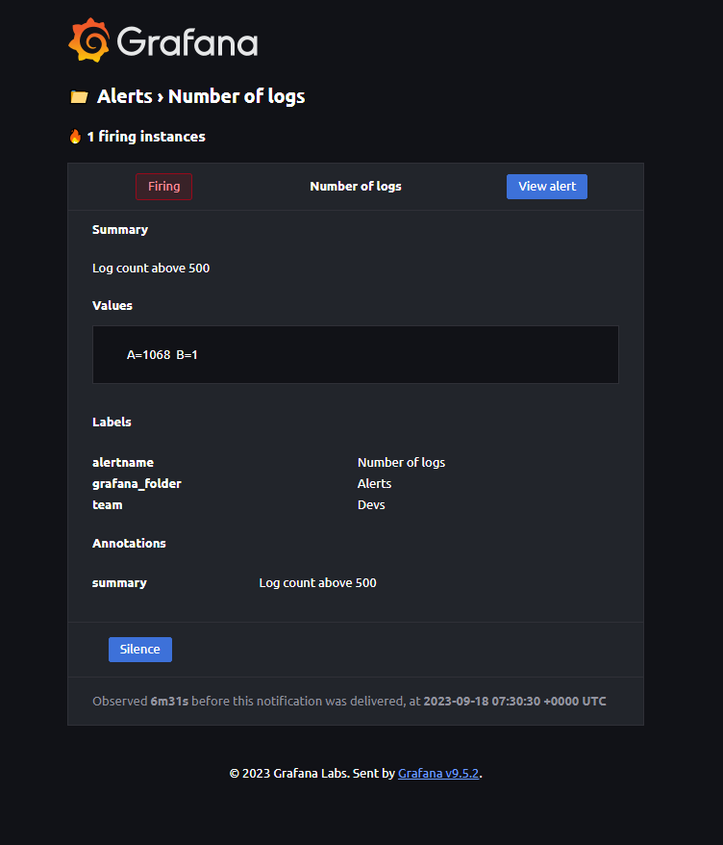723x845 pixels.
Task: Click the Grafana logo at top
Action: click(x=163, y=39)
